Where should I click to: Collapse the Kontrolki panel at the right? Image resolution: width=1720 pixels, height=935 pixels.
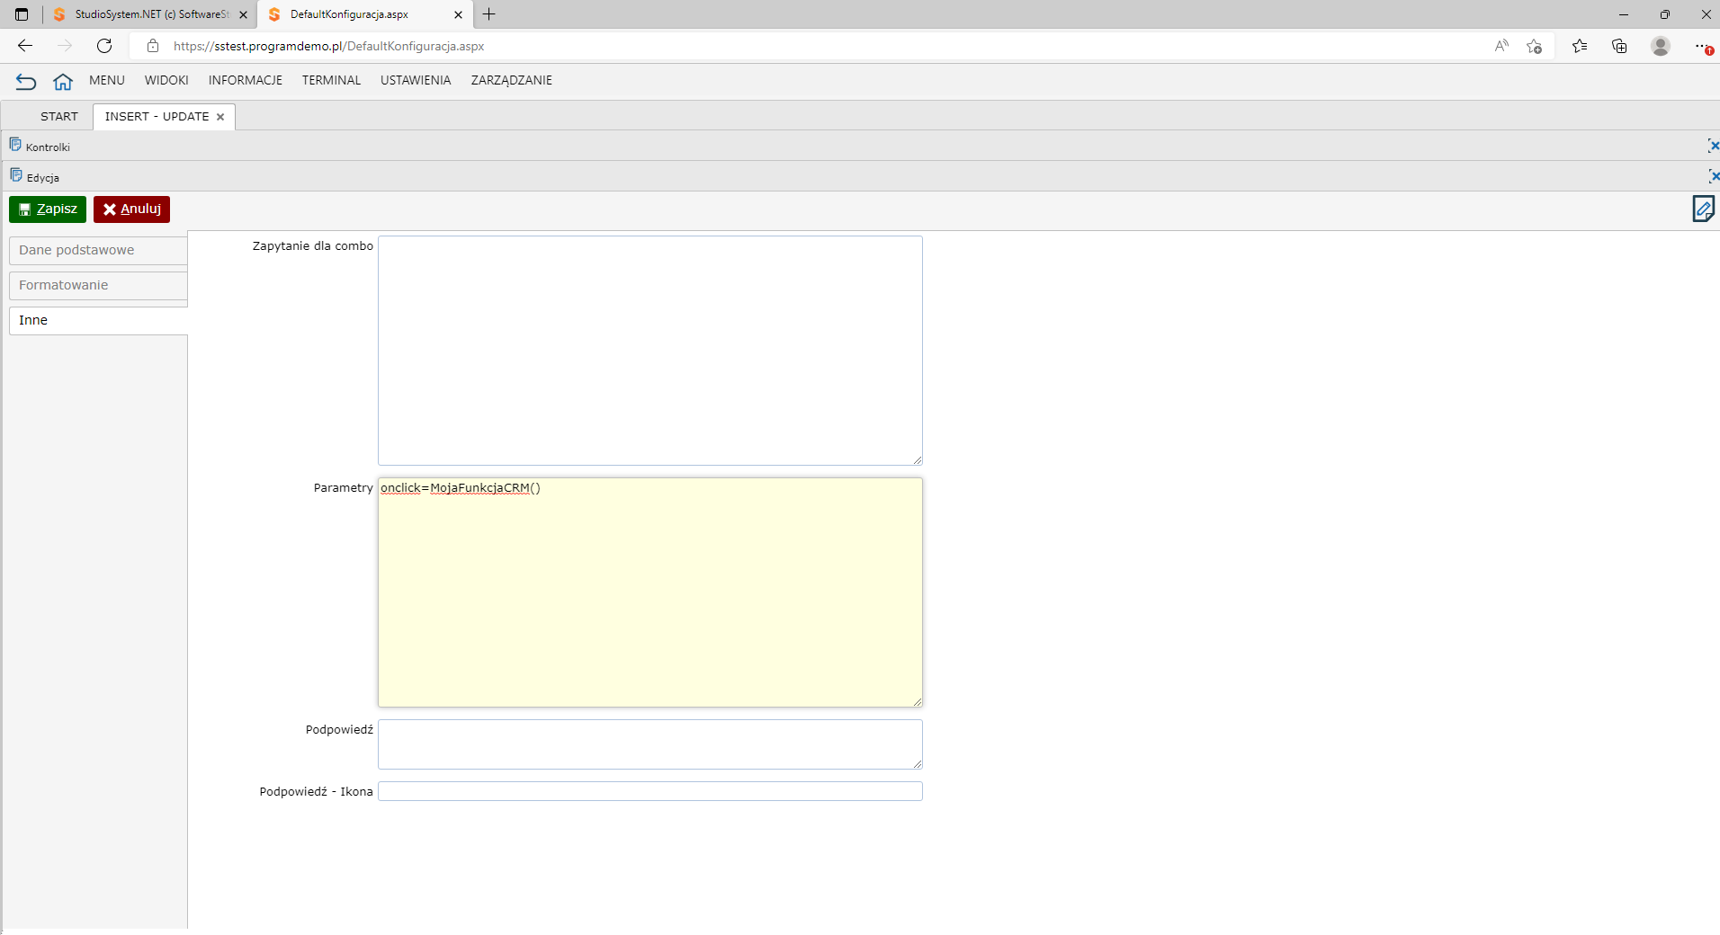point(1713,146)
